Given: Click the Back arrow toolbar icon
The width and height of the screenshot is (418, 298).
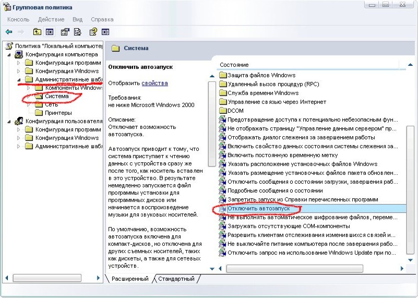Looking at the screenshot, I should tap(9, 32).
